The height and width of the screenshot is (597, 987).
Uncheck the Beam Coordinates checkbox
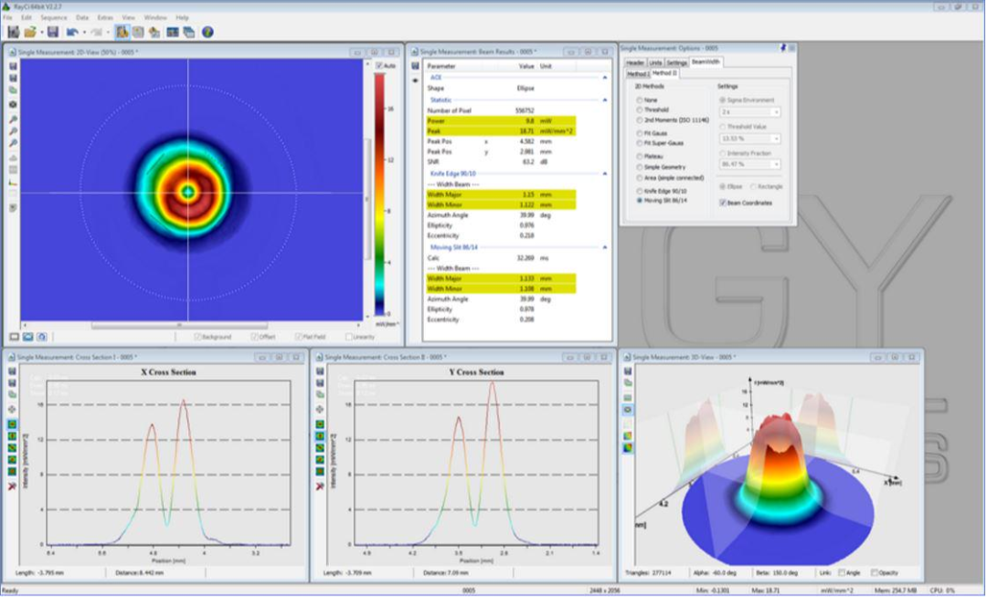pos(724,202)
